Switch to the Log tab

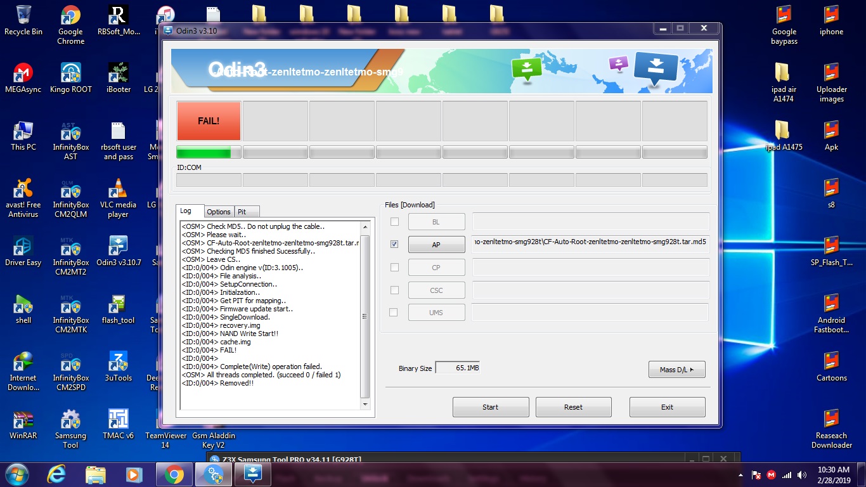click(190, 211)
